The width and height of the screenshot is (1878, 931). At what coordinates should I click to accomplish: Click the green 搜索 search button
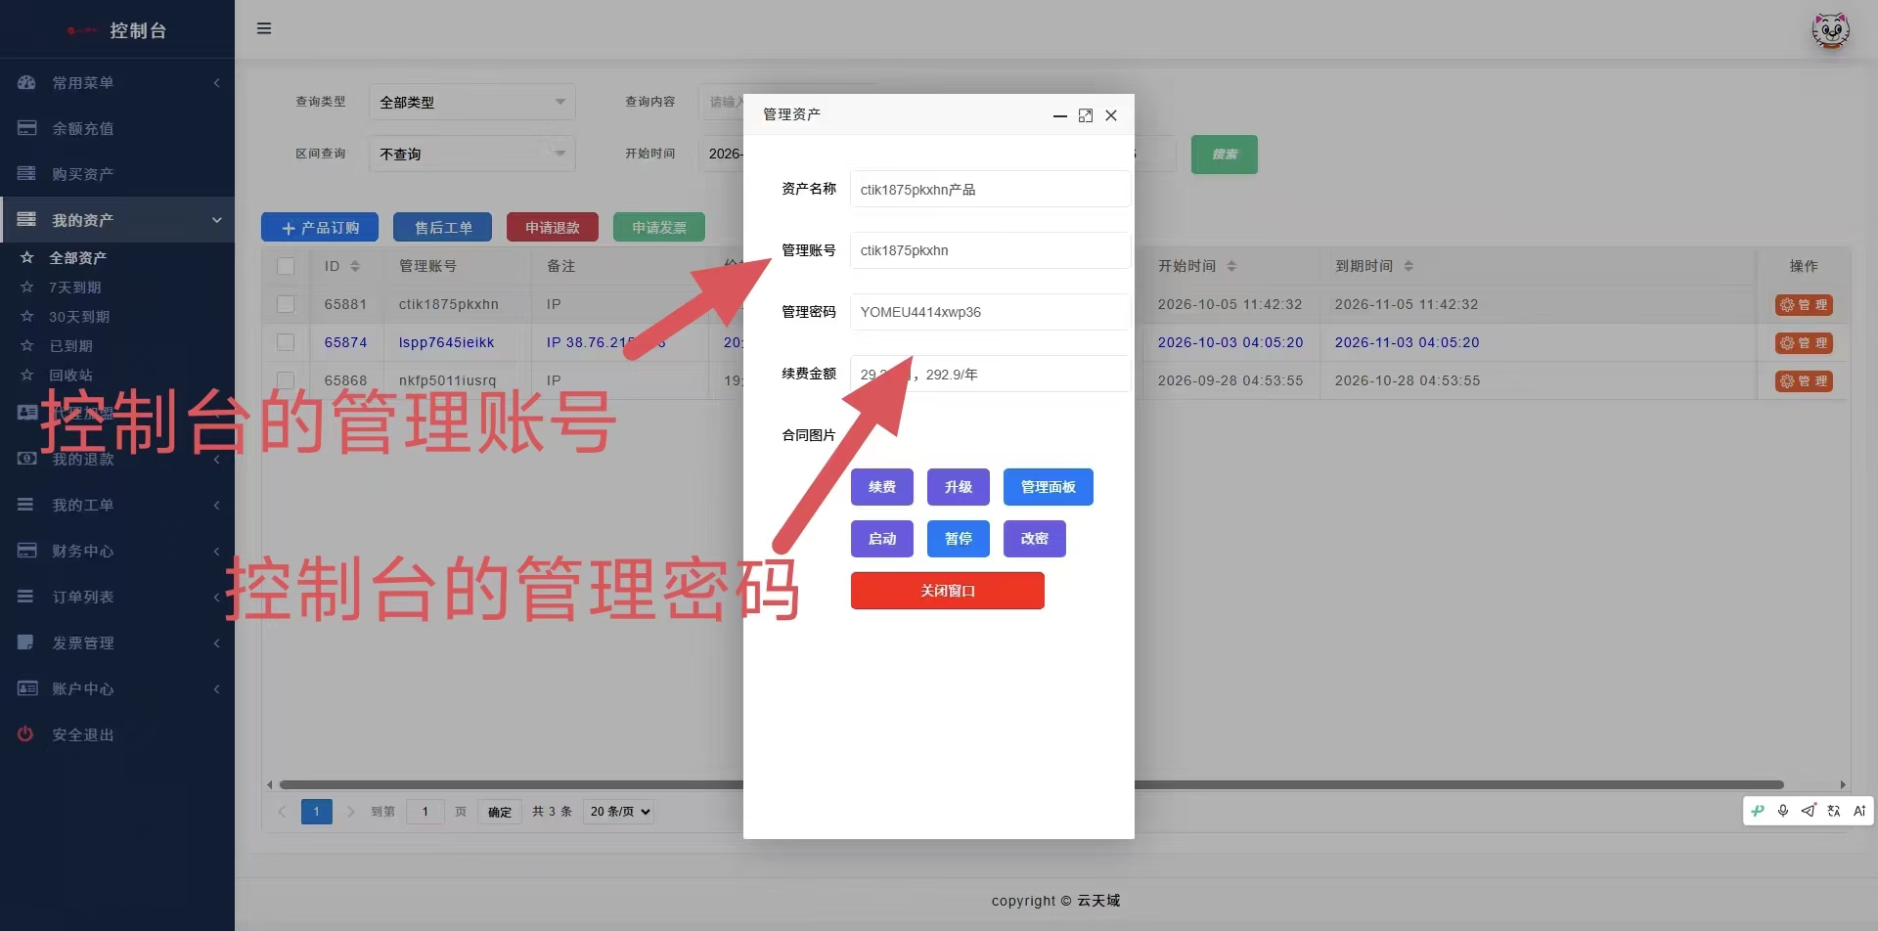[x=1225, y=155]
